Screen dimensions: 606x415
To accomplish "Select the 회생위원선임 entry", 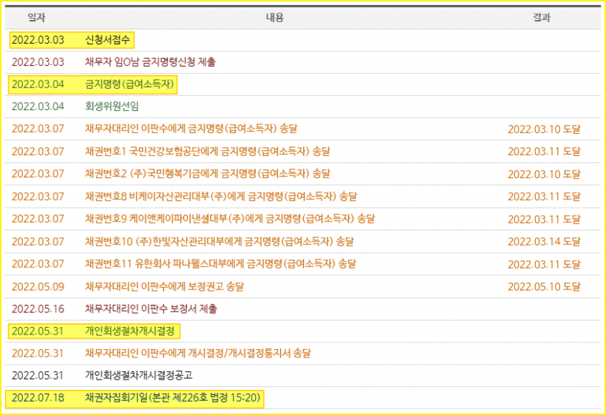I will click(x=112, y=106).
